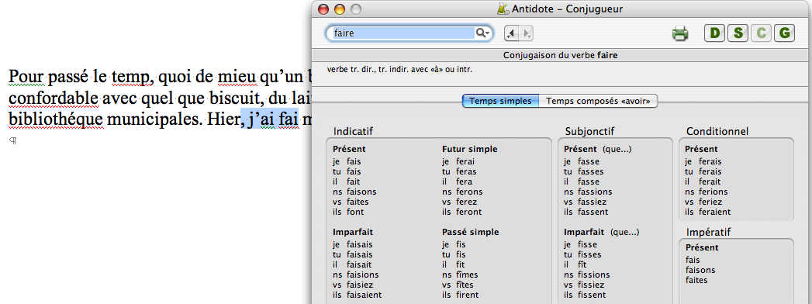This screenshot has height=304, width=812.
Task: Click the Antidote icon in title bar
Action: (503, 9)
